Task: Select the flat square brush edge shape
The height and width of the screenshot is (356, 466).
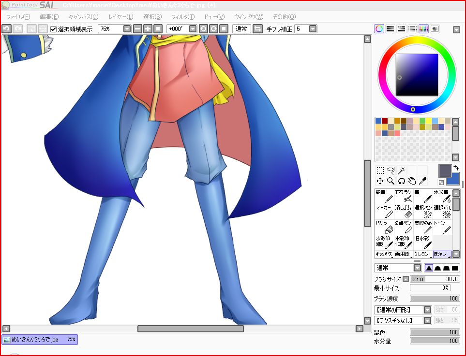Action: point(455,268)
